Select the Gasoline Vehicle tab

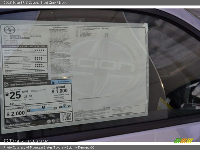[x=61, y=82]
